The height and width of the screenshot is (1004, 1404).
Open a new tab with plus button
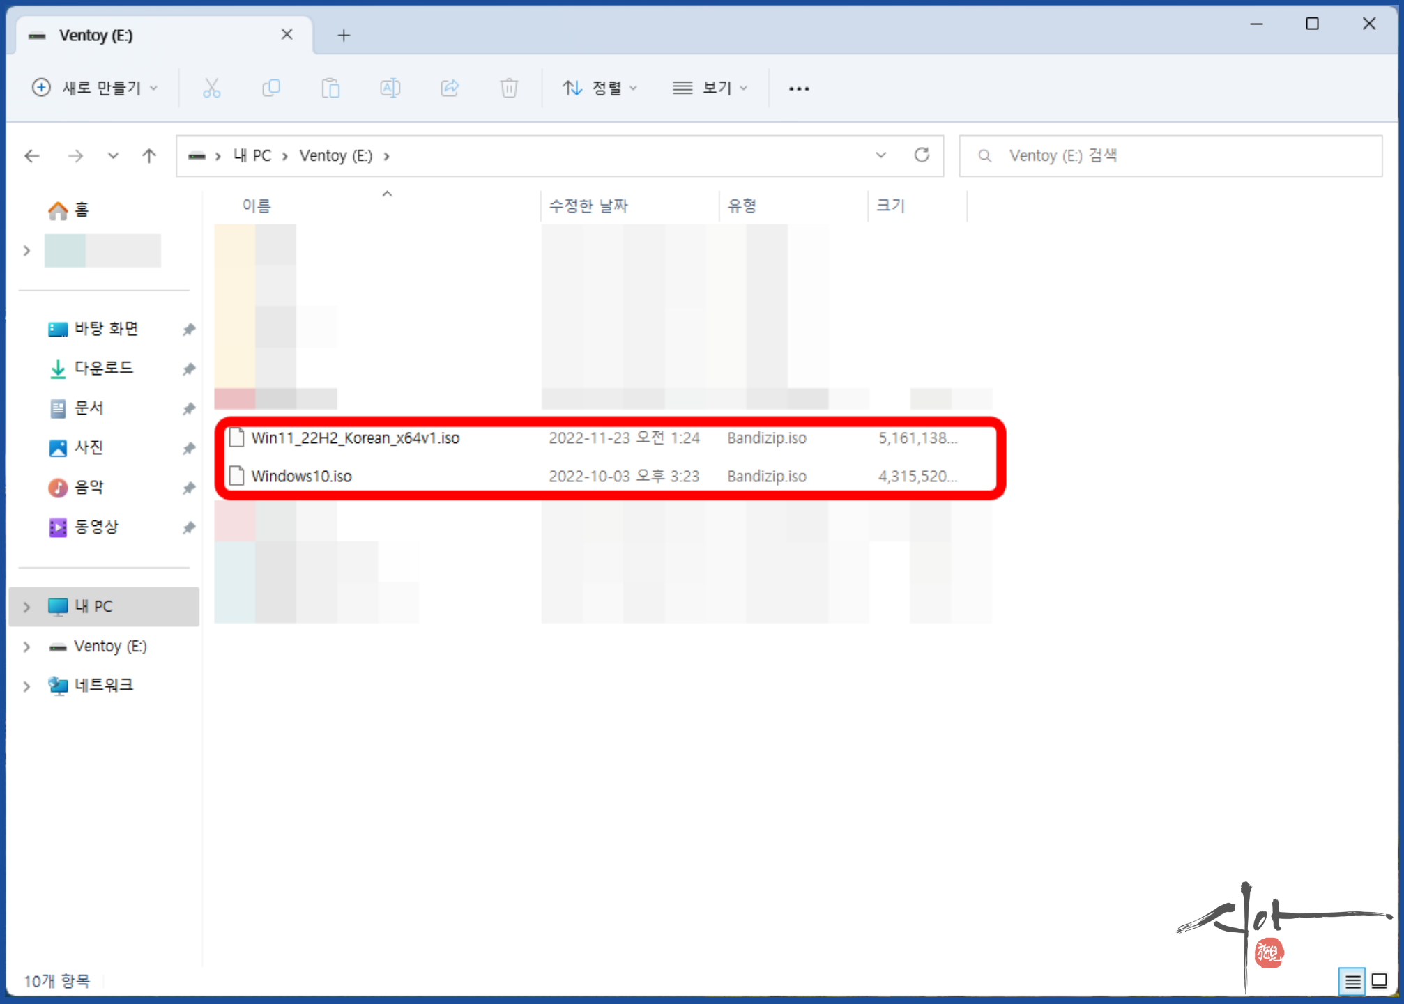[x=343, y=35]
